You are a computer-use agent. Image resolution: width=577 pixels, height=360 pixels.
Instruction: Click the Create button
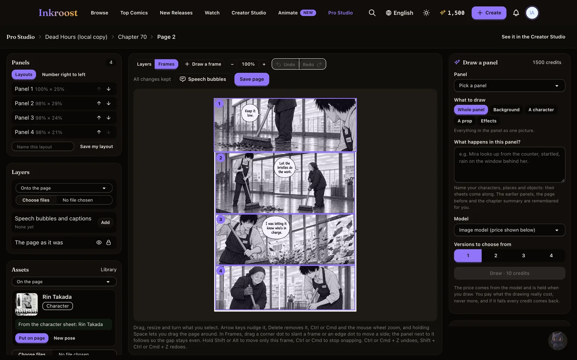click(x=489, y=13)
